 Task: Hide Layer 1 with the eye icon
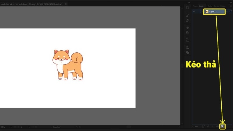point(194,12)
